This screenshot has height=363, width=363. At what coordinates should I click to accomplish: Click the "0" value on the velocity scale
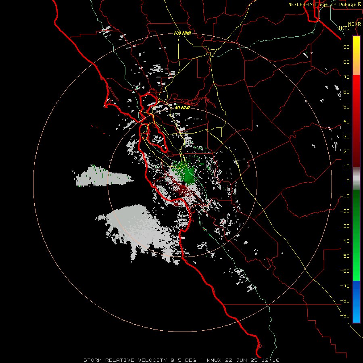348,181
